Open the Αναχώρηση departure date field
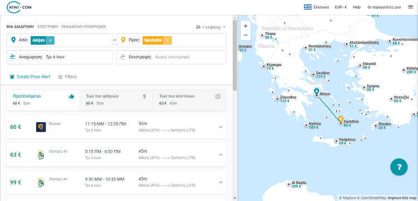418x201 pixels. (60, 57)
